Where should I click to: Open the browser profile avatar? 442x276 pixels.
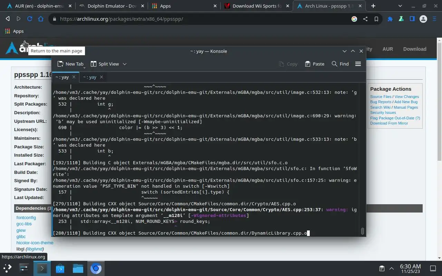point(423,19)
